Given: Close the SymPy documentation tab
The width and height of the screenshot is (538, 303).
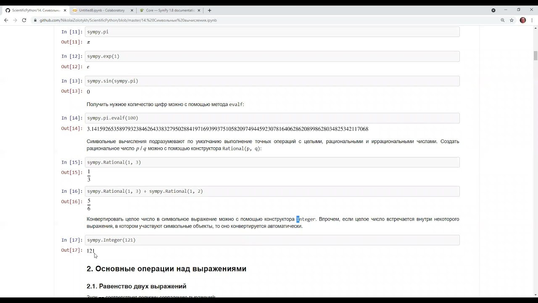Looking at the screenshot, I should coord(199,10).
